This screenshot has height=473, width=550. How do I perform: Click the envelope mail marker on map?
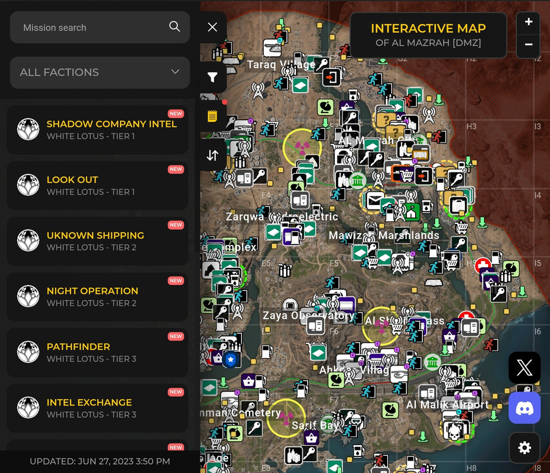coord(374,201)
